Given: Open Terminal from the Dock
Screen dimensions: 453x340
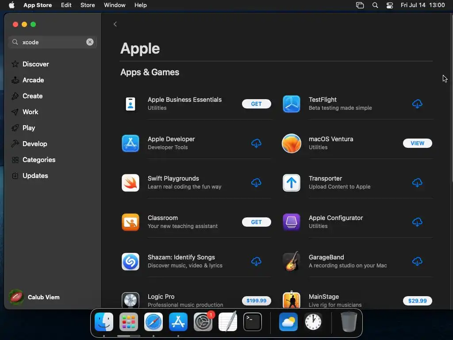Looking at the screenshot, I should (253, 322).
